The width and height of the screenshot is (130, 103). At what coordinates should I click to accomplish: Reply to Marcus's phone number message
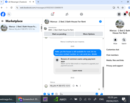77,86
